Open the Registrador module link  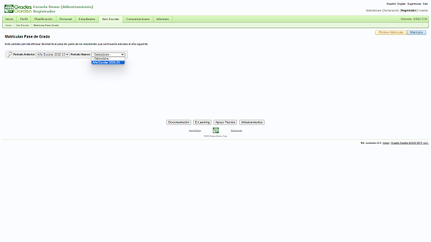(409, 11)
